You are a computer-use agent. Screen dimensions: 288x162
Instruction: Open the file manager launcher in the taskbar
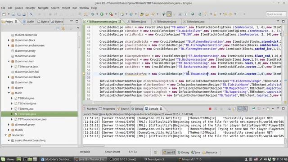coord(30,159)
